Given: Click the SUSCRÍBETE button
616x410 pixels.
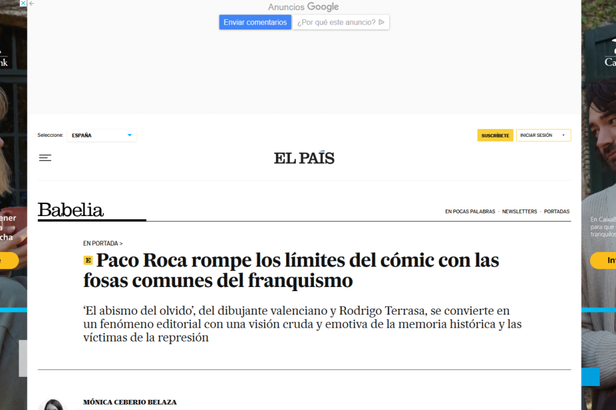Looking at the screenshot, I should (495, 135).
